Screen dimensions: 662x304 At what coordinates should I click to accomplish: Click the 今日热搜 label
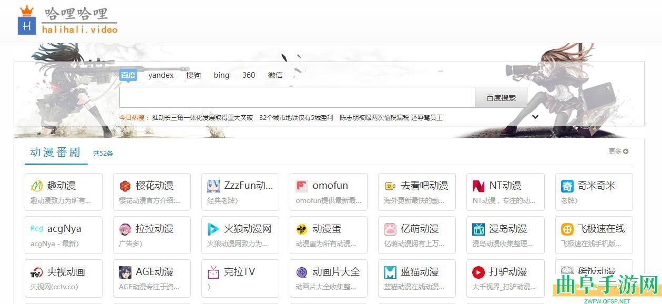pyautogui.click(x=133, y=118)
